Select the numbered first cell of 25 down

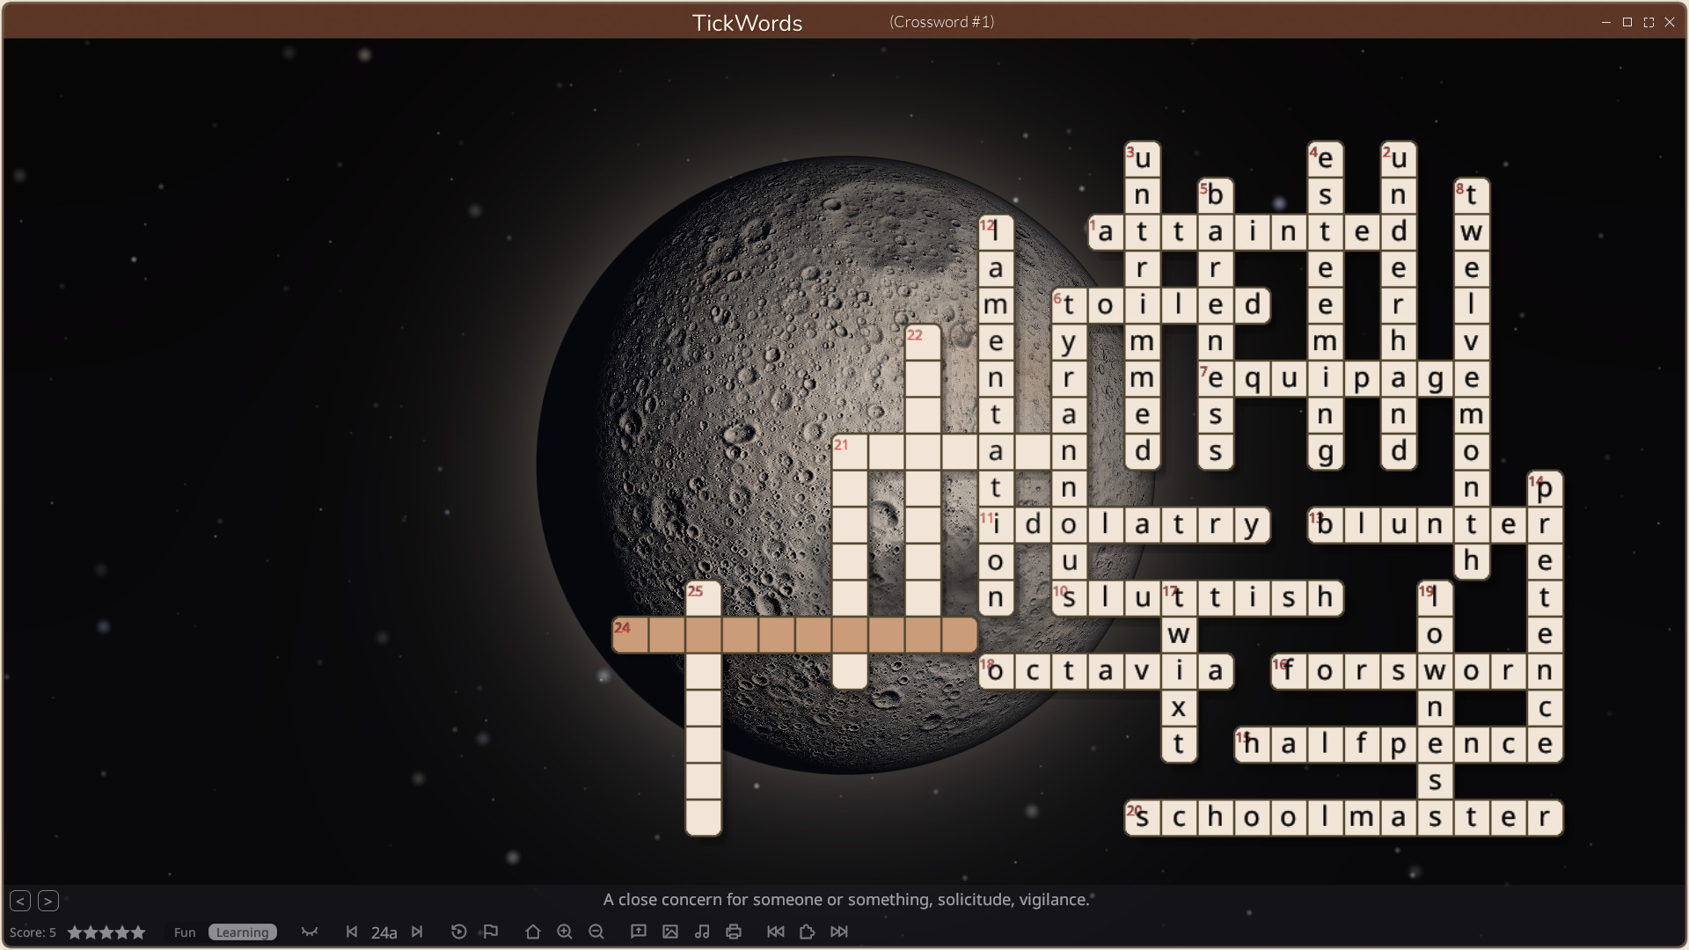point(704,598)
